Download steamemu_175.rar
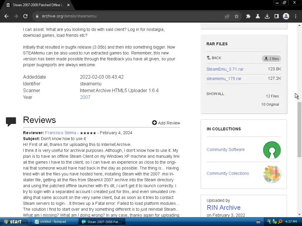 tap(224, 79)
